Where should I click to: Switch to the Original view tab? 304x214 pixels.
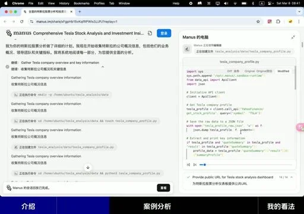coord(258,71)
